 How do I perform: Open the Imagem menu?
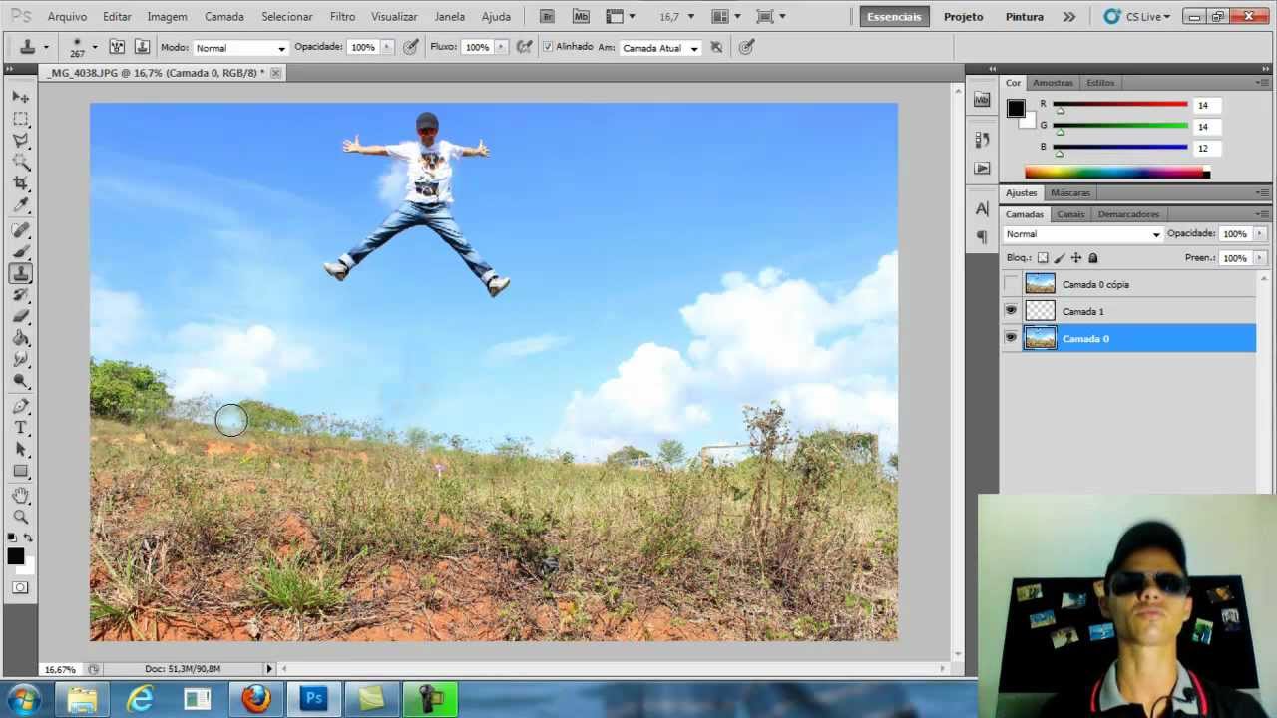coord(167,17)
